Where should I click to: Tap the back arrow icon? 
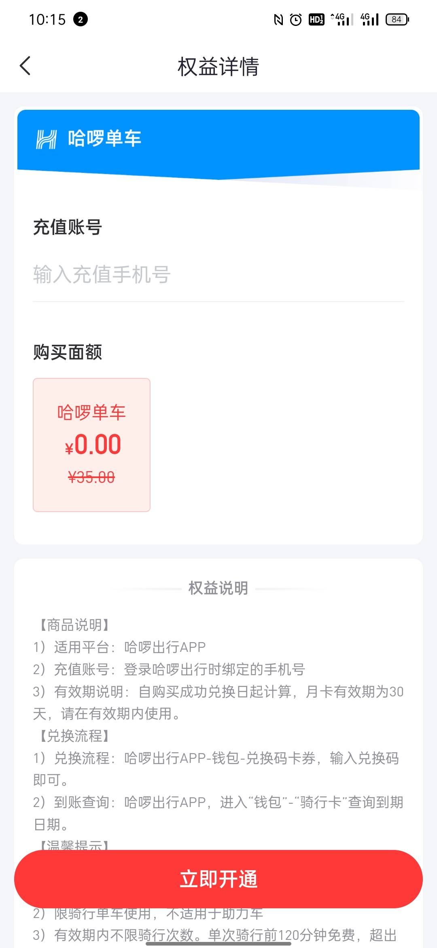pyautogui.click(x=25, y=66)
